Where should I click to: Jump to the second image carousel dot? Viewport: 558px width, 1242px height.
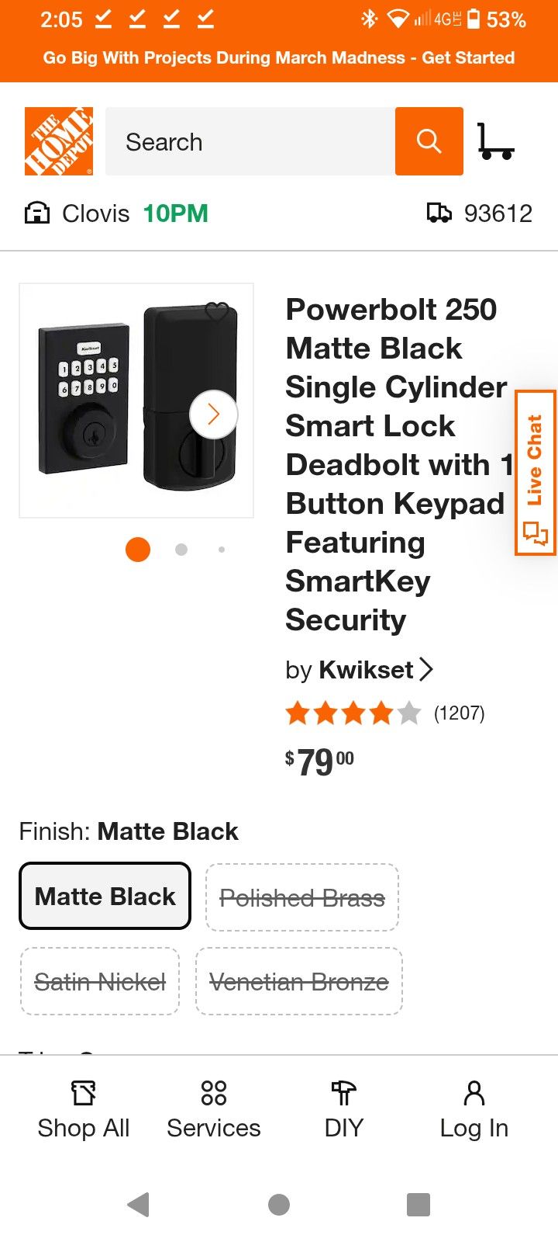[181, 550]
